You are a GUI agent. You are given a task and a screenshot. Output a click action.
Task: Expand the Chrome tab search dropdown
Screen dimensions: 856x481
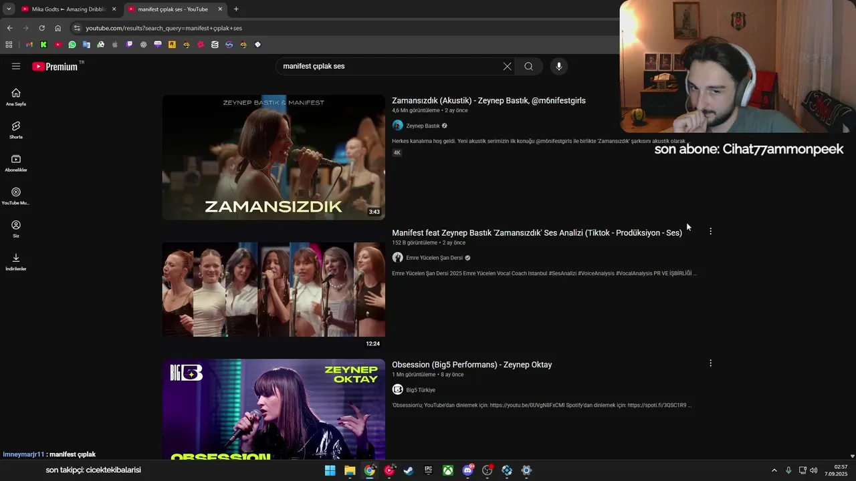click(x=9, y=9)
